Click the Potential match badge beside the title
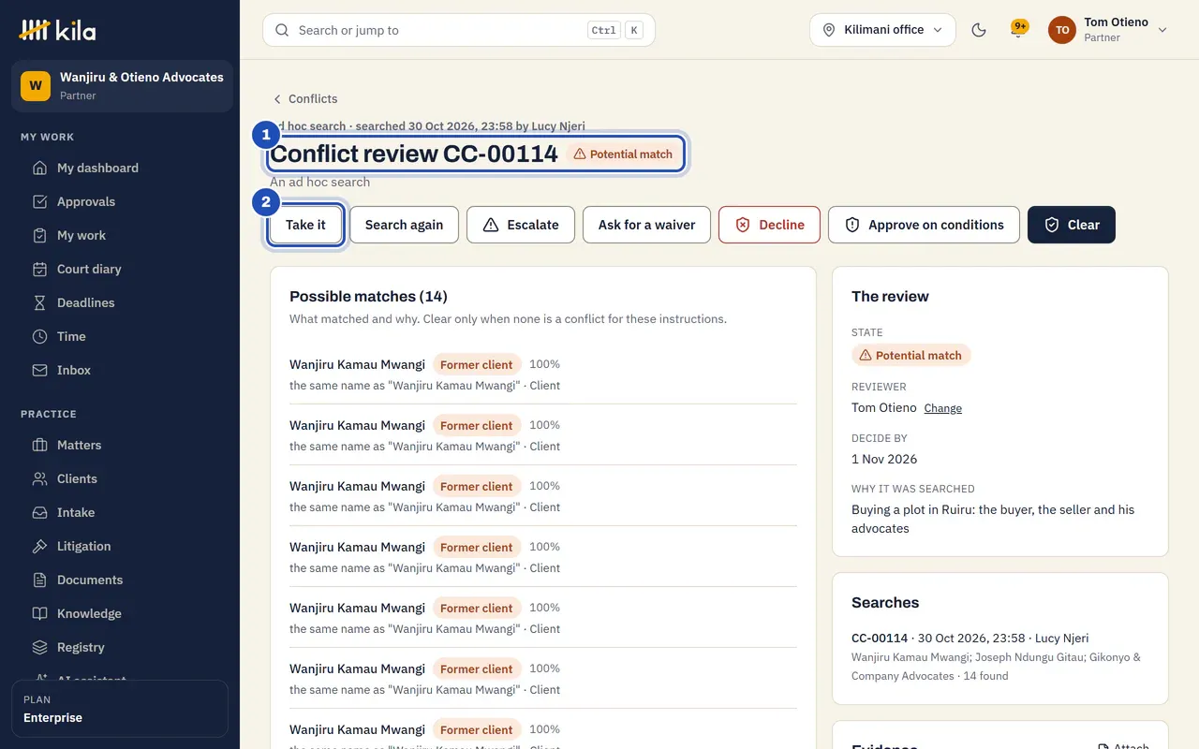 (x=623, y=154)
